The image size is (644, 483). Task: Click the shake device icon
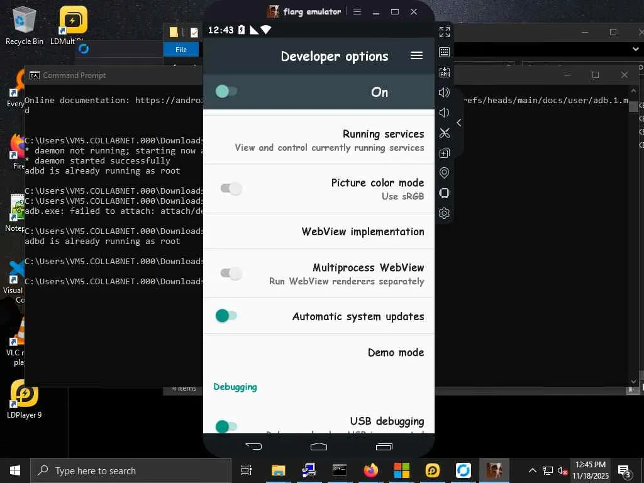tap(445, 193)
